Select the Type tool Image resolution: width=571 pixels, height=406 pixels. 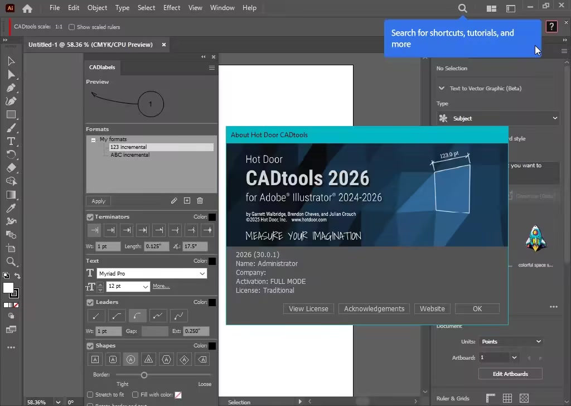(x=11, y=141)
